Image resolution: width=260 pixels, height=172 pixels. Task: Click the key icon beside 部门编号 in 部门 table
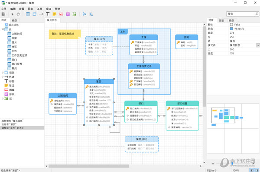pos(127,108)
